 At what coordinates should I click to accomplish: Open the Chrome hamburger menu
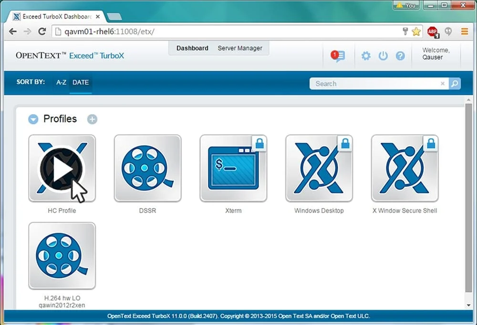pyautogui.click(x=465, y=31)
